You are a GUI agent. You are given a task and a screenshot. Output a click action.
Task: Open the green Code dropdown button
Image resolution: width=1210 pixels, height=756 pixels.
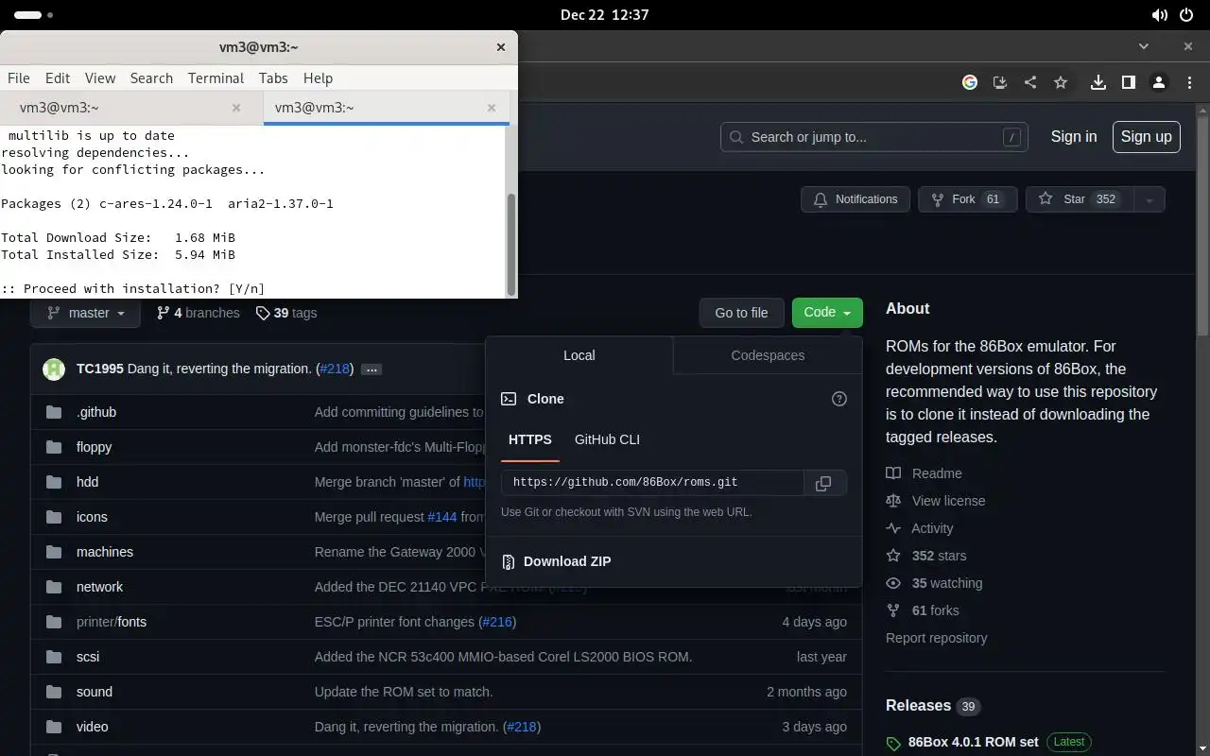click(827, 313)
